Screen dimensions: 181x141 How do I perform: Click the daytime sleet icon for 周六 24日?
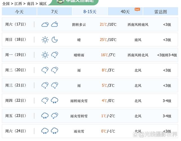pos(45,131)
